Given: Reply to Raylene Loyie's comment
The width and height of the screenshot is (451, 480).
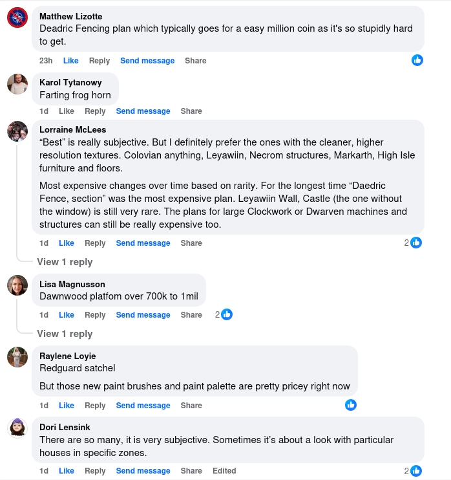Looking at the screenshot, I should pyautogui.click(x=95, y=406).
